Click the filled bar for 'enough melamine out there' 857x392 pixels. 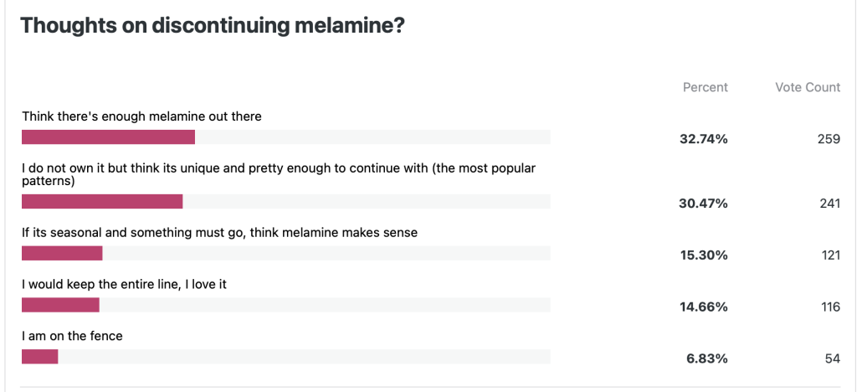pos(108,137)
